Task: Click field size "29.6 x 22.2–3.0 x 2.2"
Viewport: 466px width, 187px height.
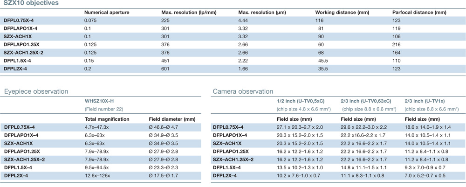Action: [x=364, y=127]
